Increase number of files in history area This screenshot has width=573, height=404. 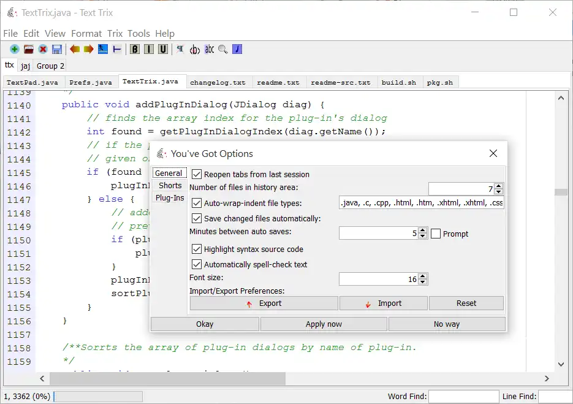pos(499,186)
